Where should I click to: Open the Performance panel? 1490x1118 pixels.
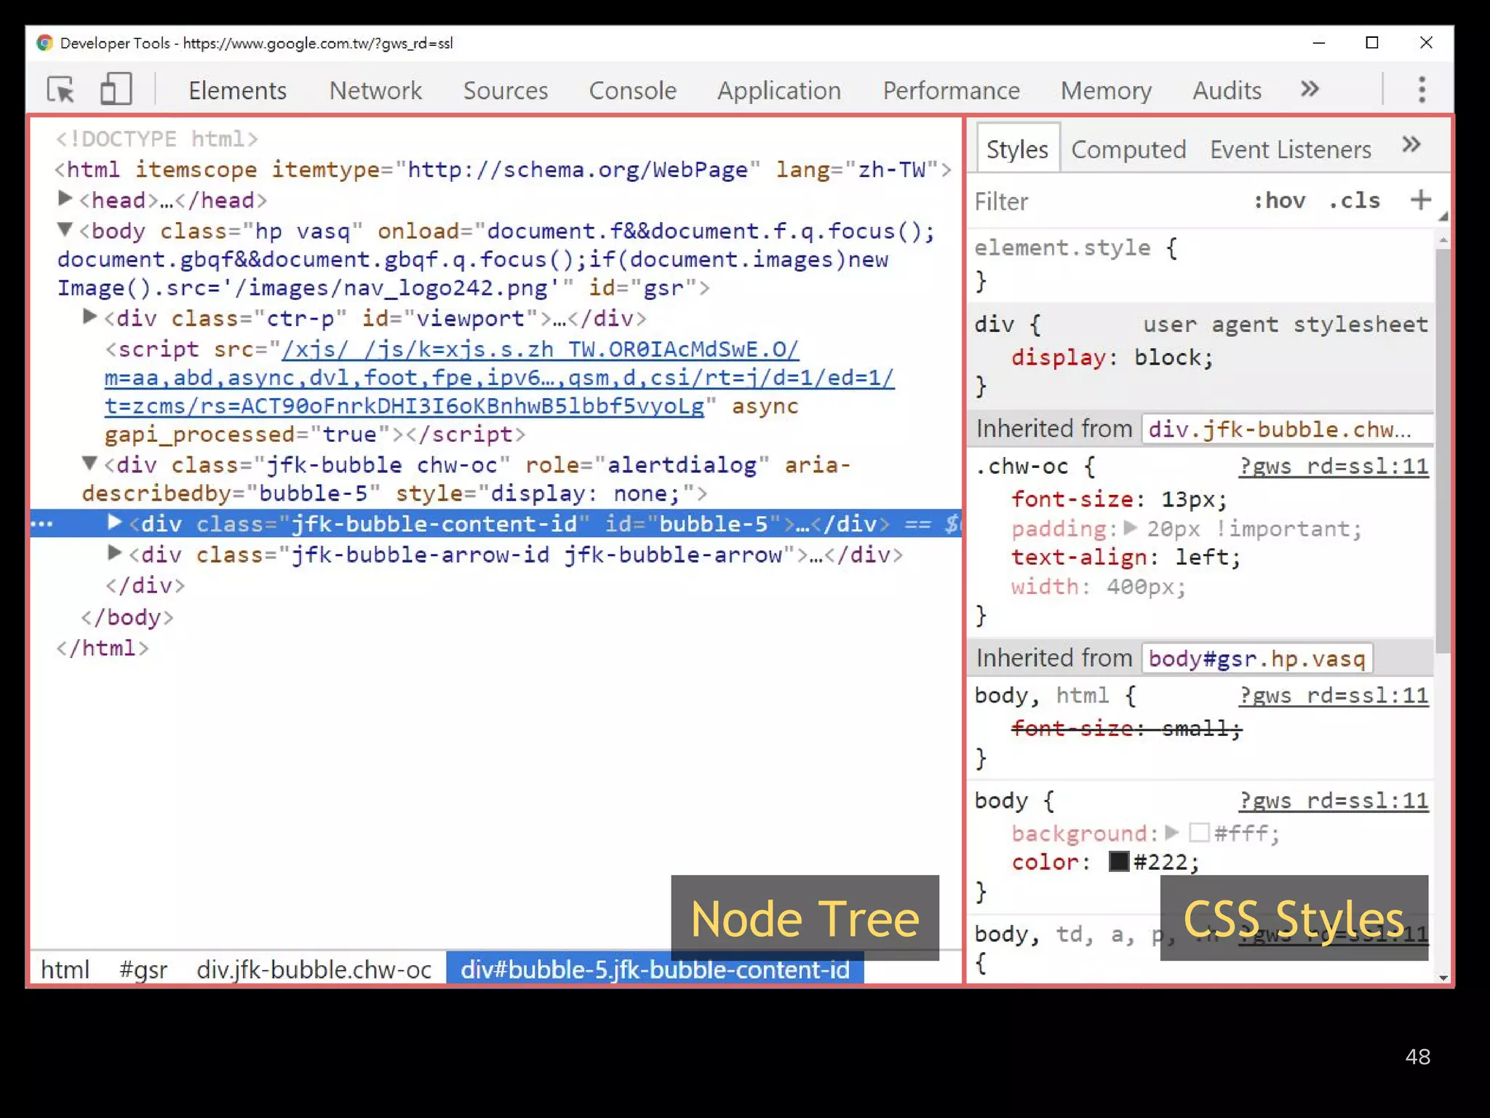[x=951, y=90]
